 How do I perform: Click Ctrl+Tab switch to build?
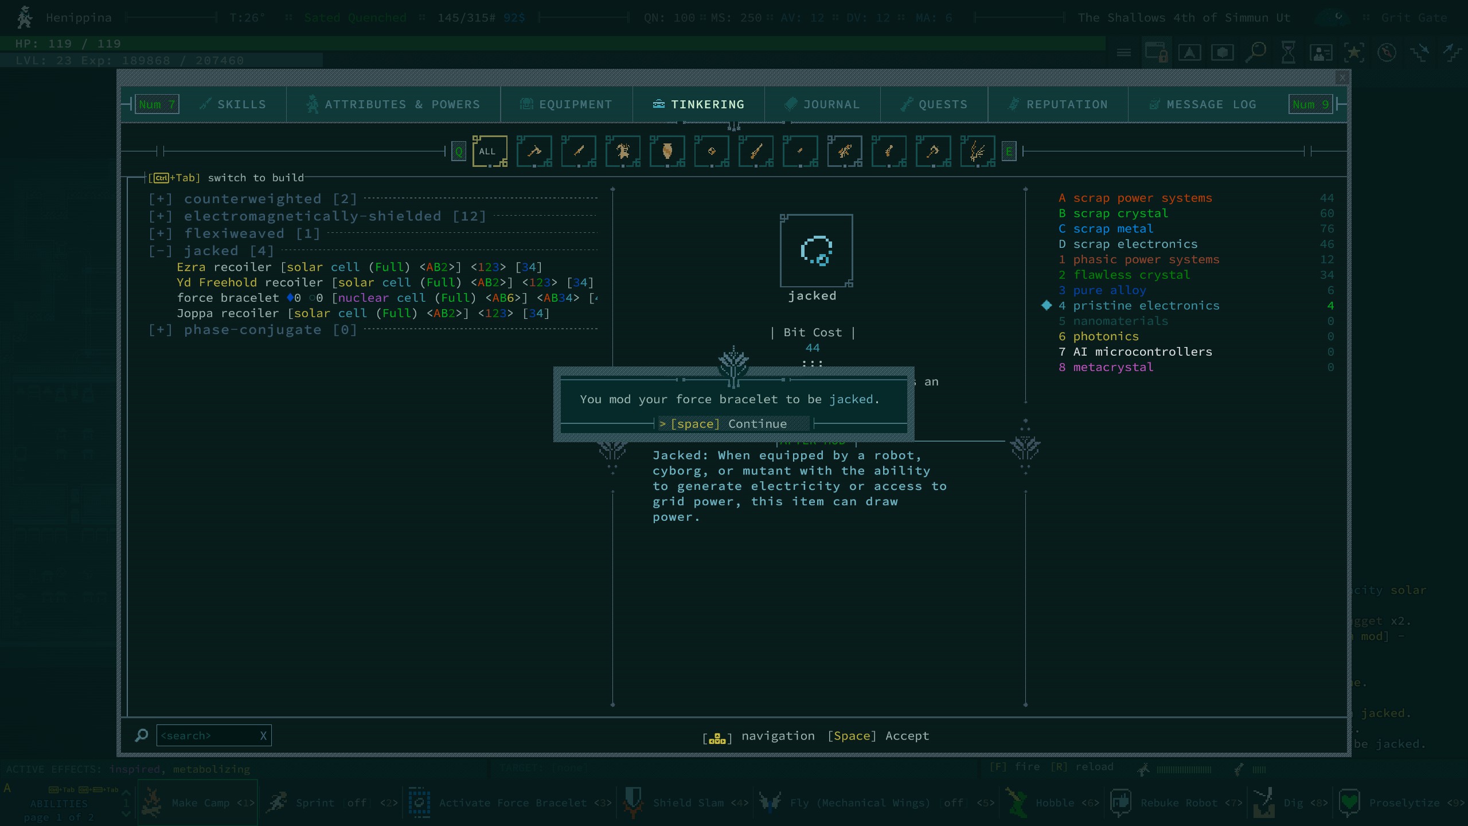coord(226,178)
